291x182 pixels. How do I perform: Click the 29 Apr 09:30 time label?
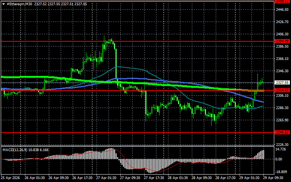pyautogui.click(x=273, y=178)
